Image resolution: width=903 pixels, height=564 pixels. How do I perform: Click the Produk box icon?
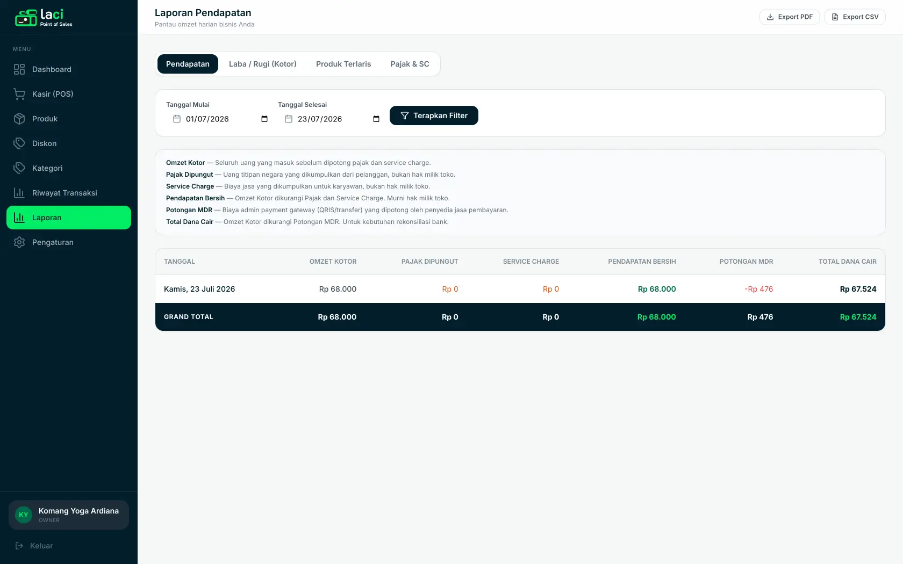[19, 119]
